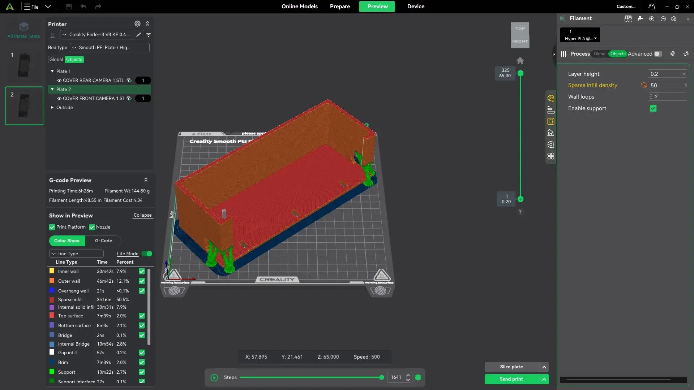Toggle the Print Platform checkbox

pyautogui.click(x=52, y=227)
